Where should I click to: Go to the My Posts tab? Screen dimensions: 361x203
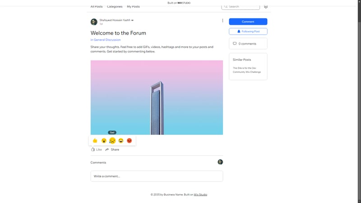(x=133, y=7)
